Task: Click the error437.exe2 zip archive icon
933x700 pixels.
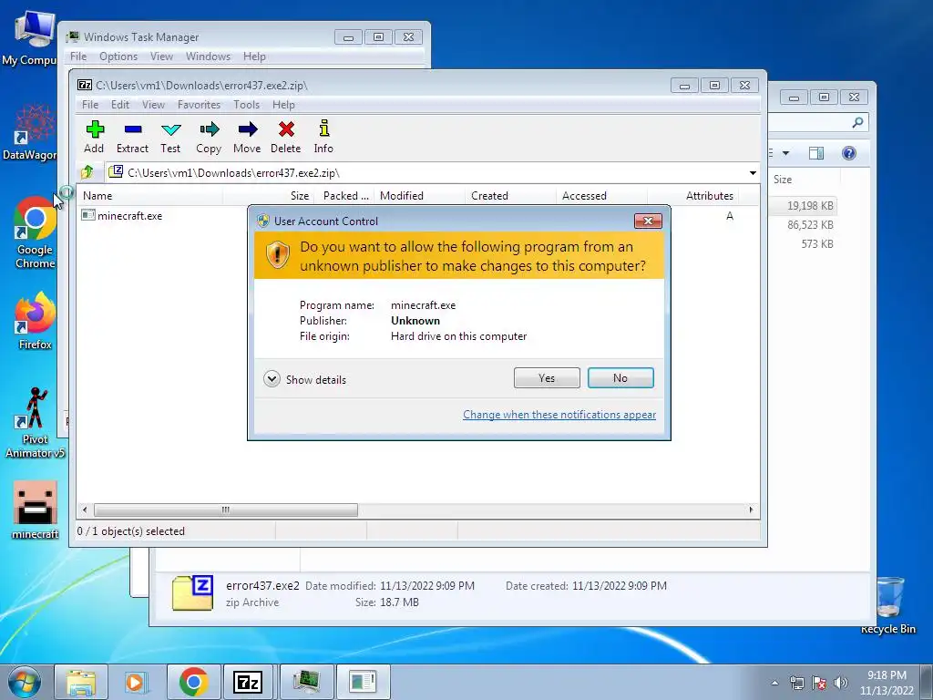Action: point(193,592)
